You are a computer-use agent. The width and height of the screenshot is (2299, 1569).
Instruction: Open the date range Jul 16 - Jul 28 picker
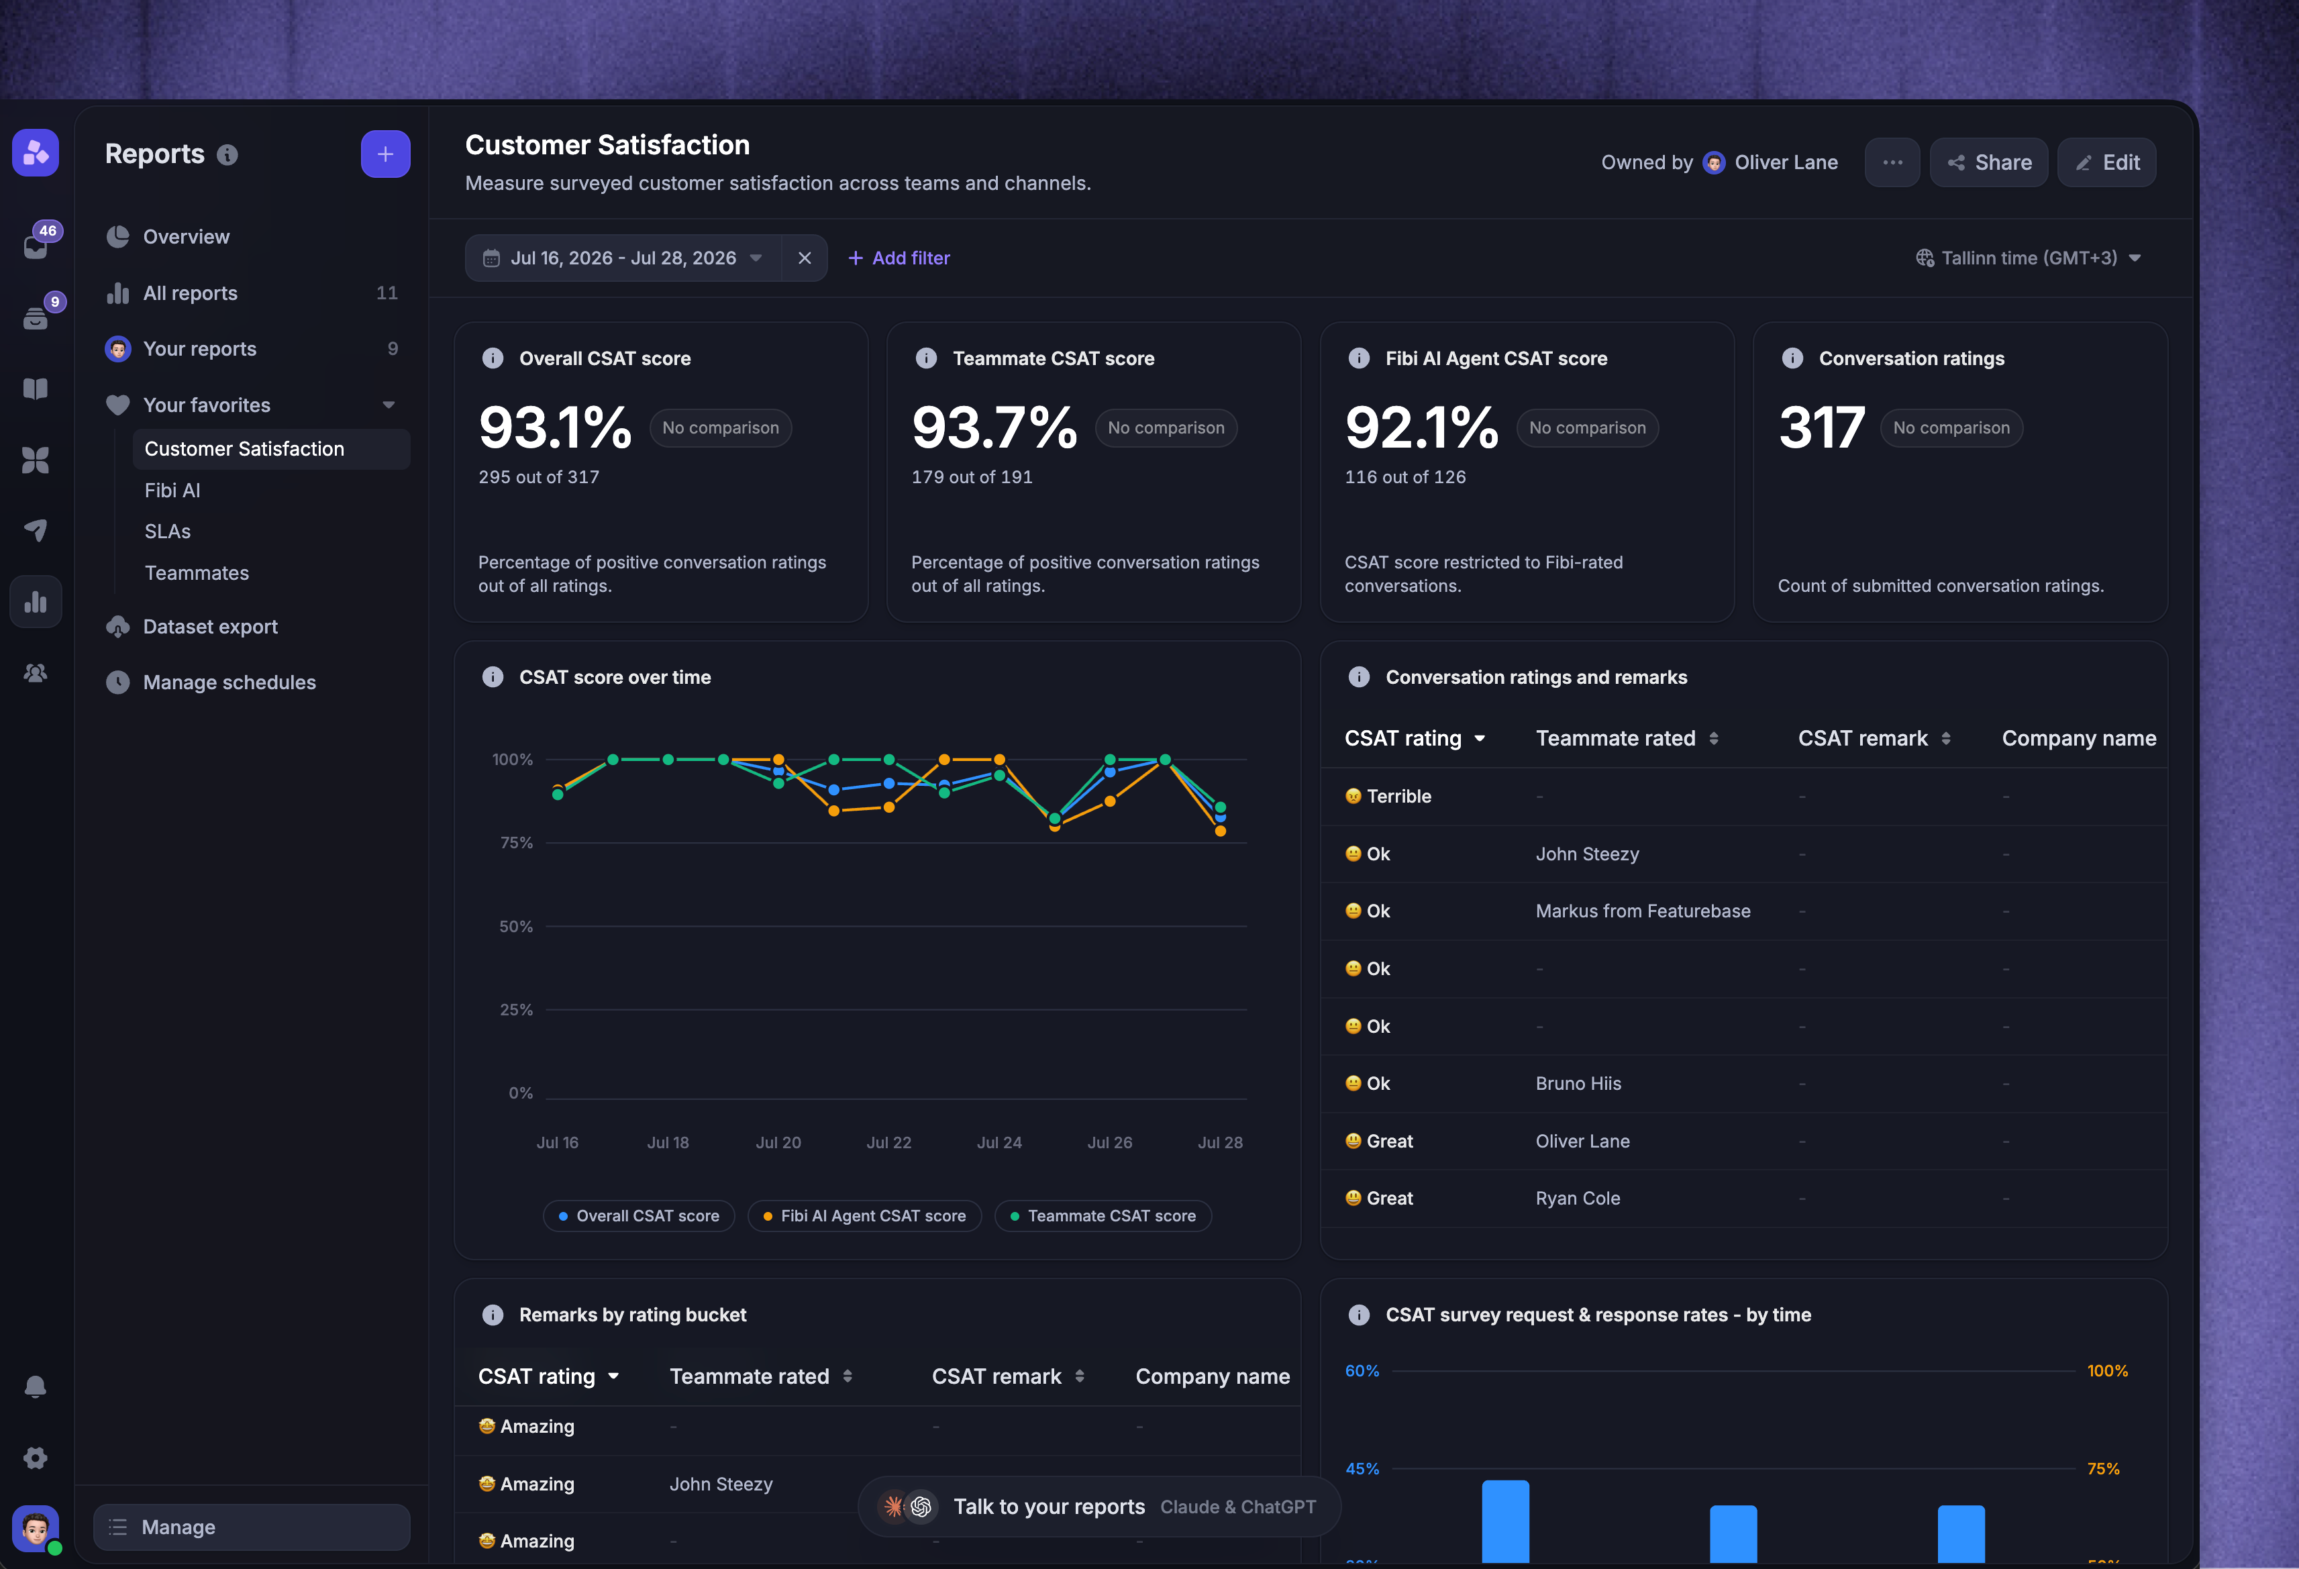tap(623, 258)
